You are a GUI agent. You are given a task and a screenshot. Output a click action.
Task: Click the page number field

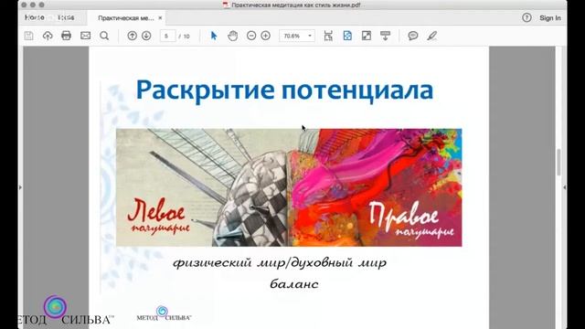click(x=167, y=36)
